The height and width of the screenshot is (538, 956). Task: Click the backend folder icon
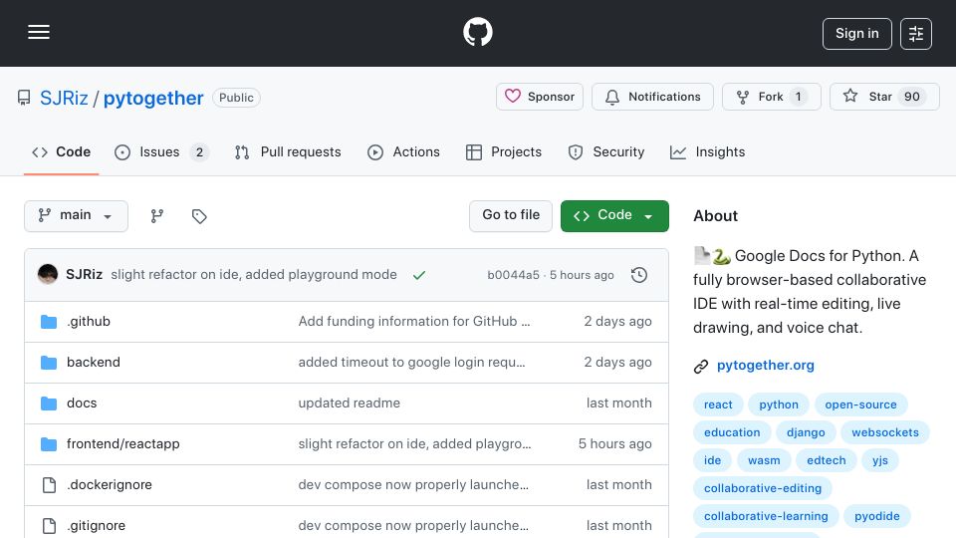[49, 363]
